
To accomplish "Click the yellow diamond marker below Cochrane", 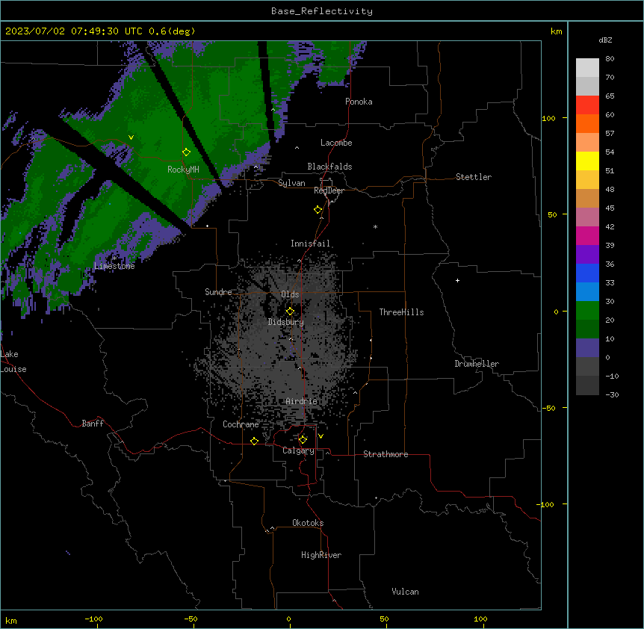I will click(x=254, y=441).
